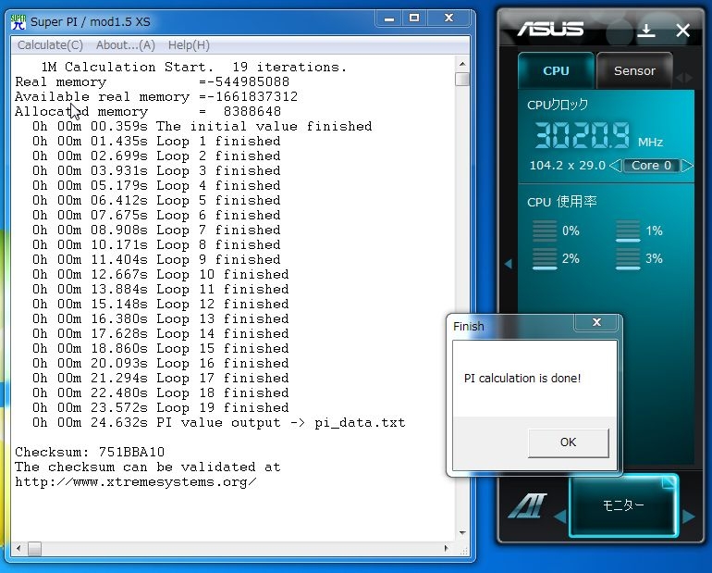The width and height of the screenshot is (712, 573).
Task: Select previous core with left arrow beside Core 0
Action: pos(615,166)
